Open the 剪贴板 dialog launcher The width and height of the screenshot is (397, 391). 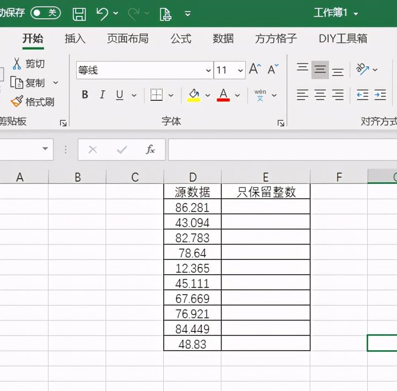click(63, 123)
